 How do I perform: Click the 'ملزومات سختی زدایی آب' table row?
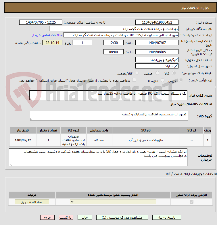tap(146, 140)
